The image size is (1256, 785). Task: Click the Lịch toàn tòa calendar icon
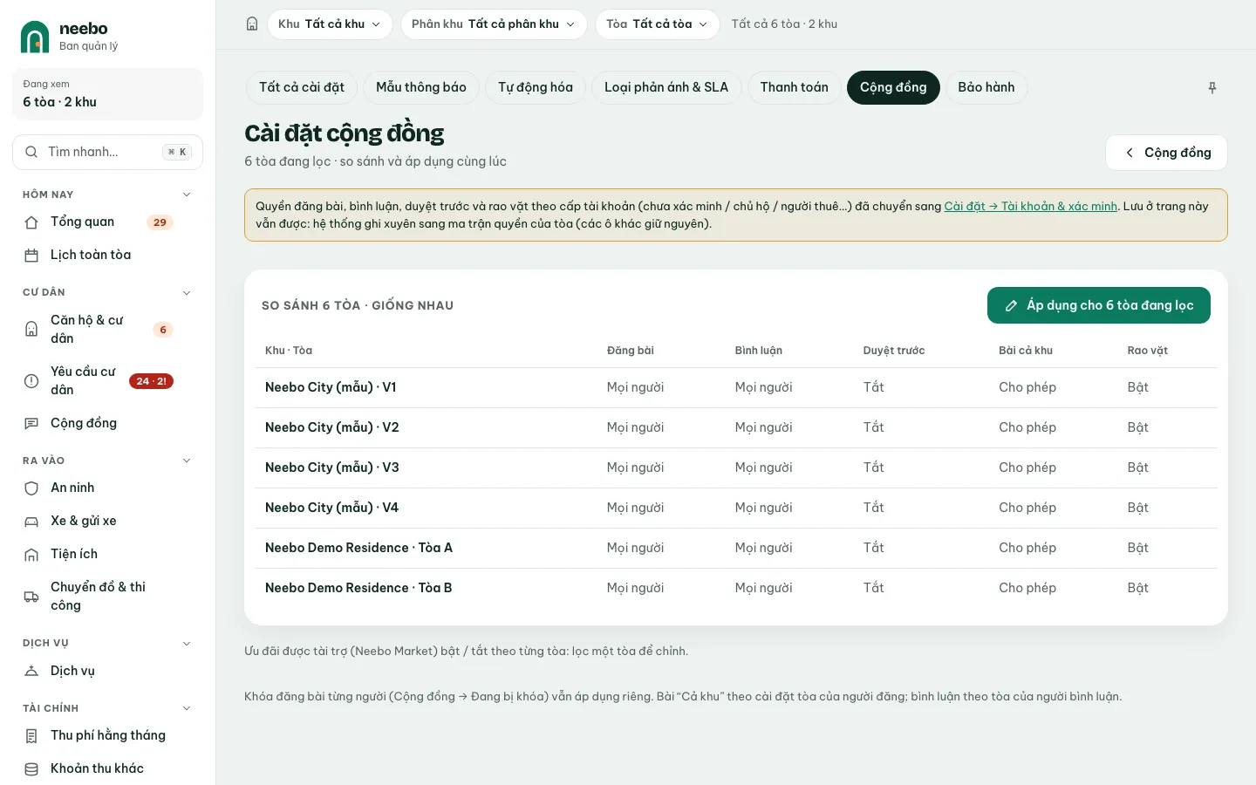31,256
